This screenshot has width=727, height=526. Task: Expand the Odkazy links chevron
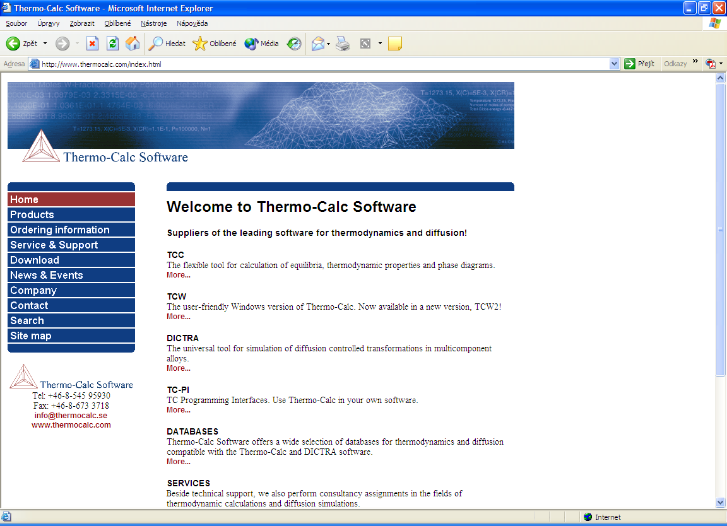695,61
